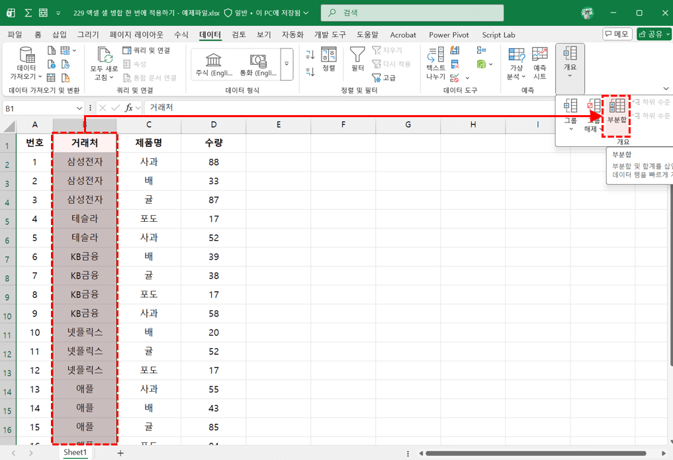Click the 쿼리 및 연결 button

click(x=147, y=50)
